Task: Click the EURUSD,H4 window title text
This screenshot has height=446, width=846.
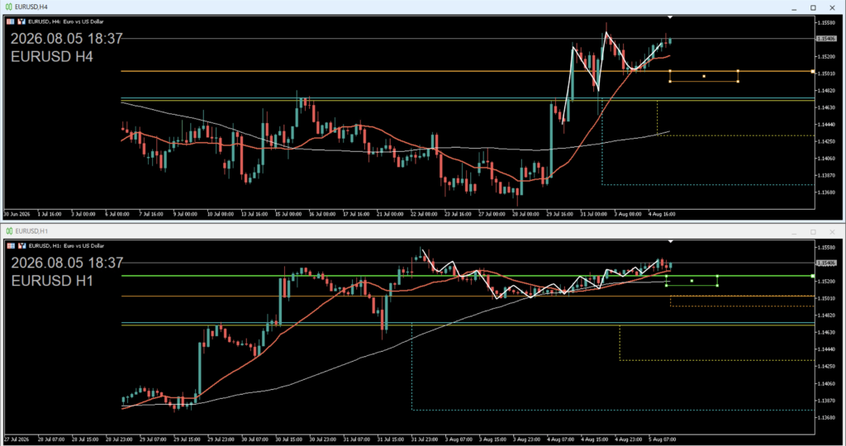Action: 31,7
